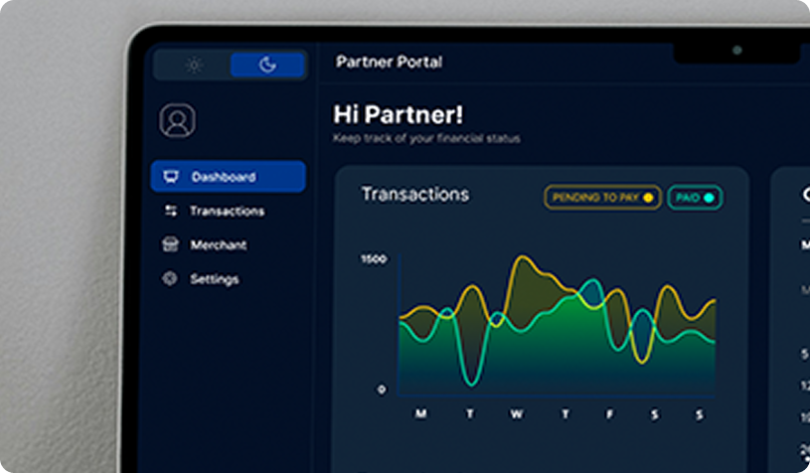
Task: Toggle the PENDING TO PAY chart filter
Action: (602, 198)
